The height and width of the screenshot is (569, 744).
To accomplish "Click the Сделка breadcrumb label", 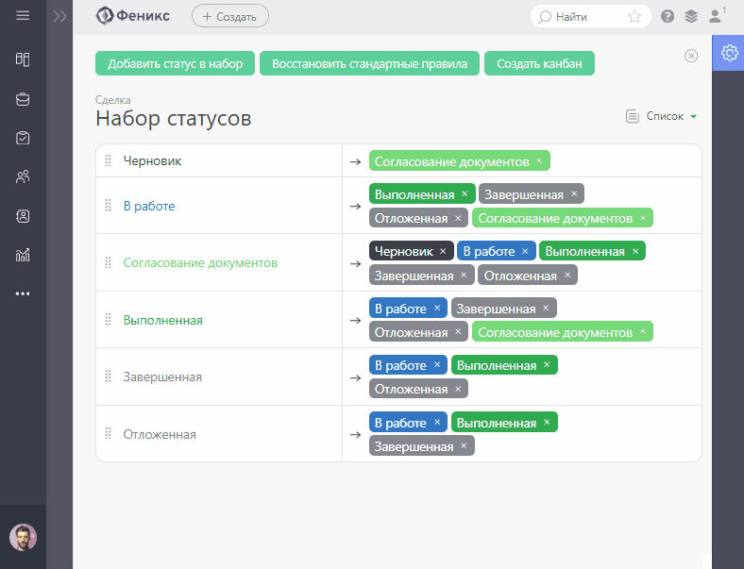I will 113,100.
